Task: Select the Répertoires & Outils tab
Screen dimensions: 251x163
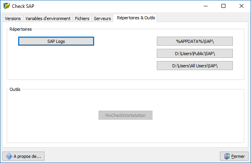Action: [x=135, y=18]
